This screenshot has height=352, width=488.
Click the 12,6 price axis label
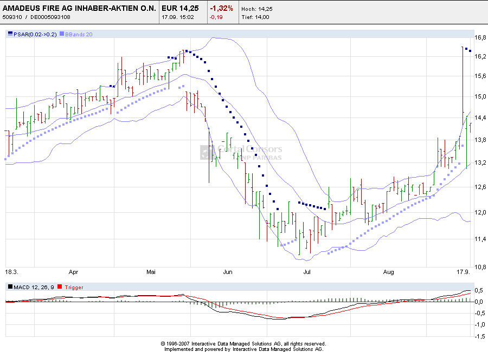[x=480, y=187]
